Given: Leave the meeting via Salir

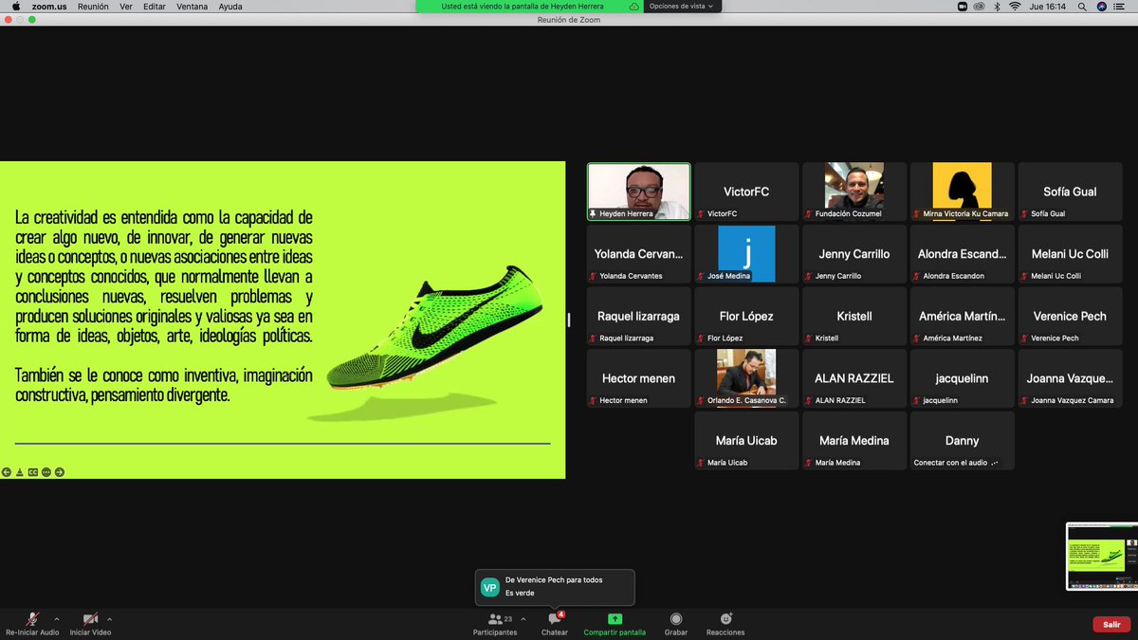Looking at the screenshot, I should tap(1111, 624).
